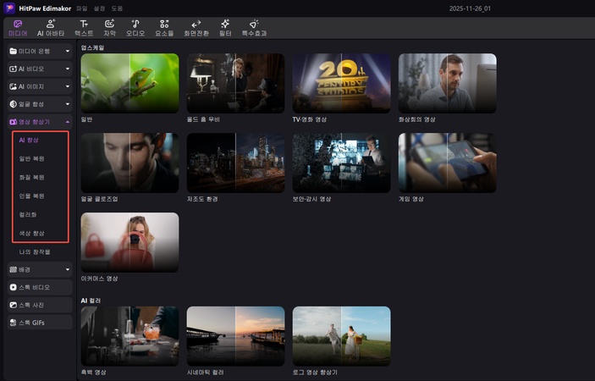This screenshot has width=595, height=381.
Task: Expand the 배경 sidebar dropdown
Action: [x=39, y=269]
